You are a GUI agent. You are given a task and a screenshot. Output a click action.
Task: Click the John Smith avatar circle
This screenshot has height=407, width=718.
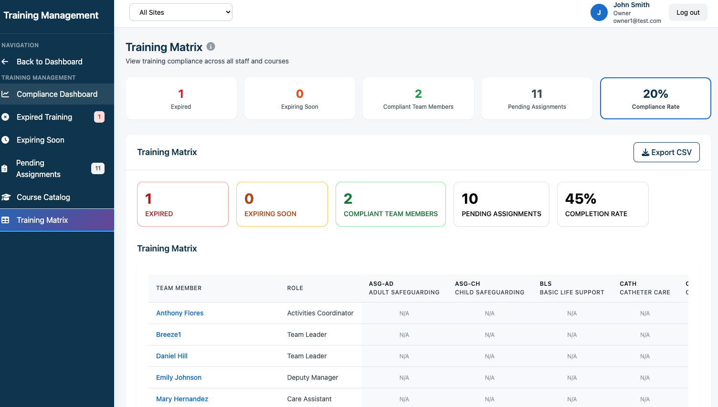(x=599, y=12)
